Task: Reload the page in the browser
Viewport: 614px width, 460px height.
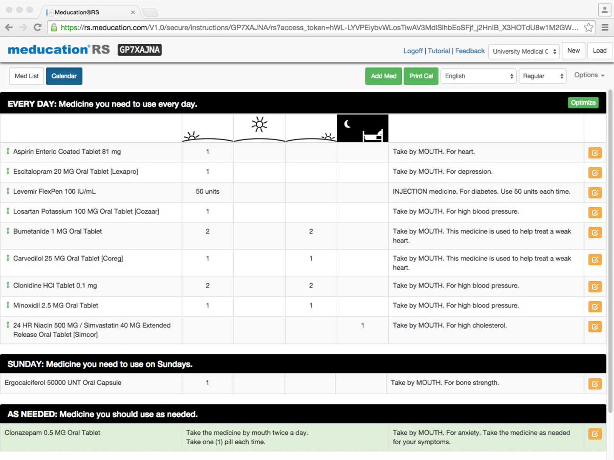Action: [38, 28]
